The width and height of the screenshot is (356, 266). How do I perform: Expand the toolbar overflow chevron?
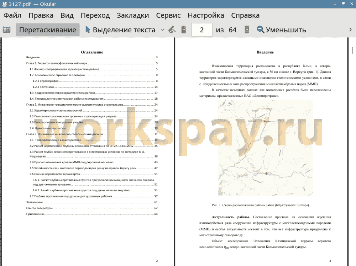[350, 30]
